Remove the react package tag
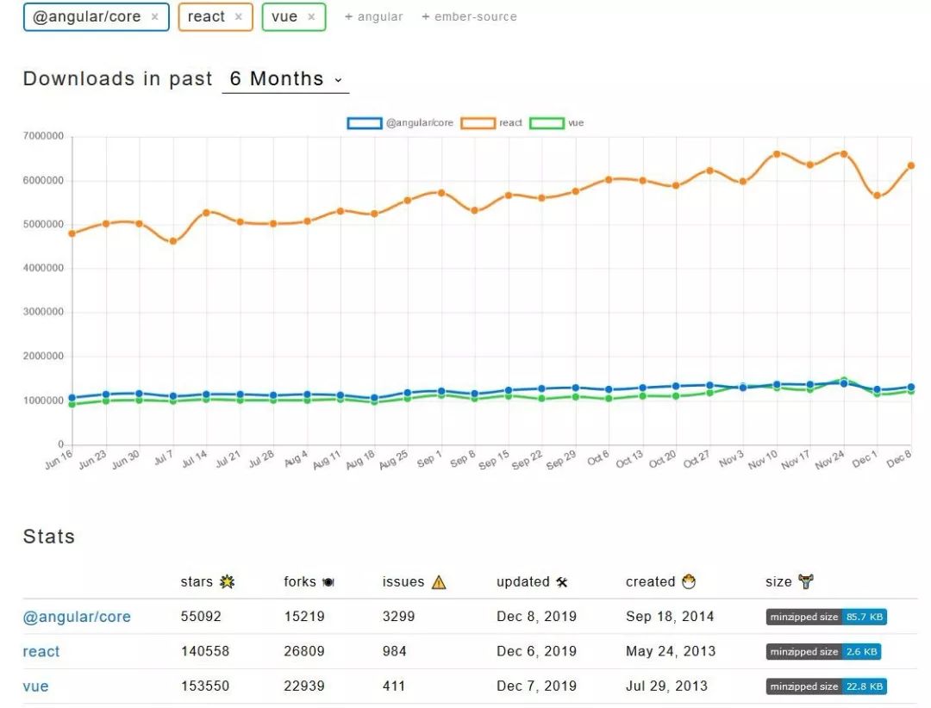The image size is (931, 708). click(x=238, y=17)
